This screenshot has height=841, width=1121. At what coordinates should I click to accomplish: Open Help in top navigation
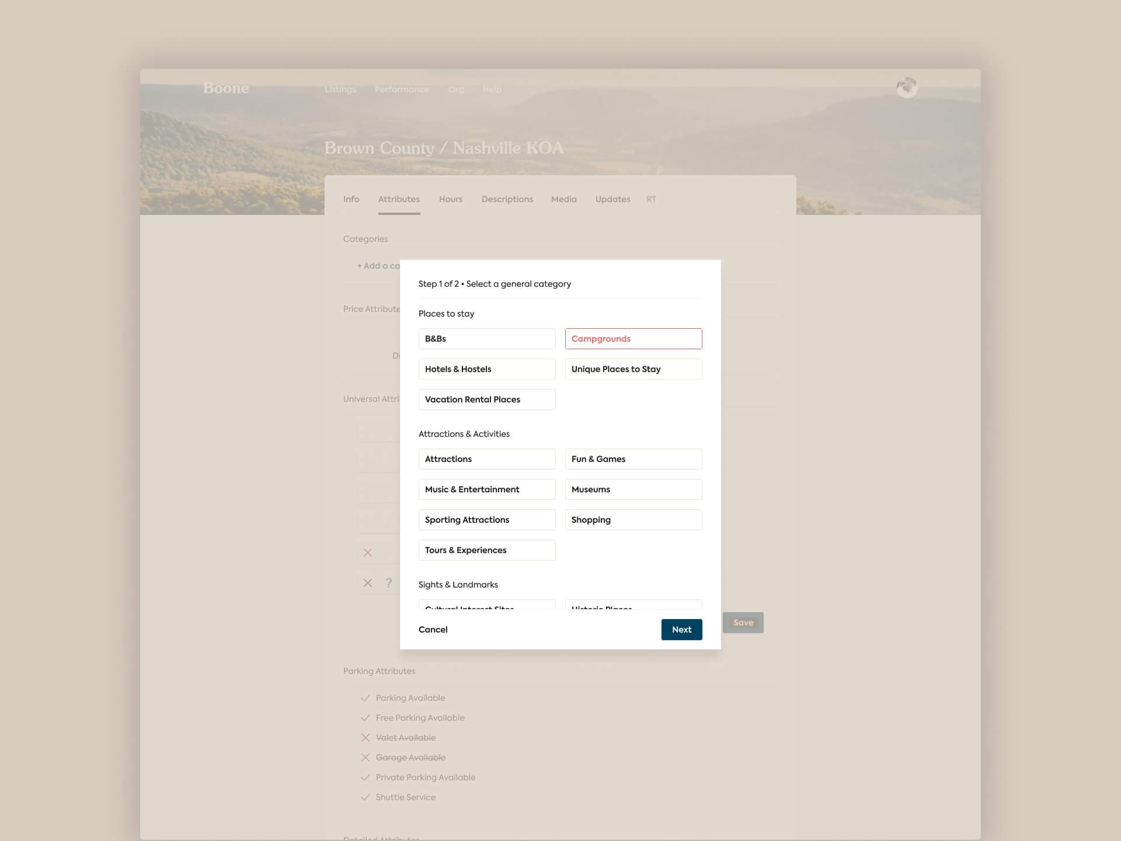click(x=492, y=89)
